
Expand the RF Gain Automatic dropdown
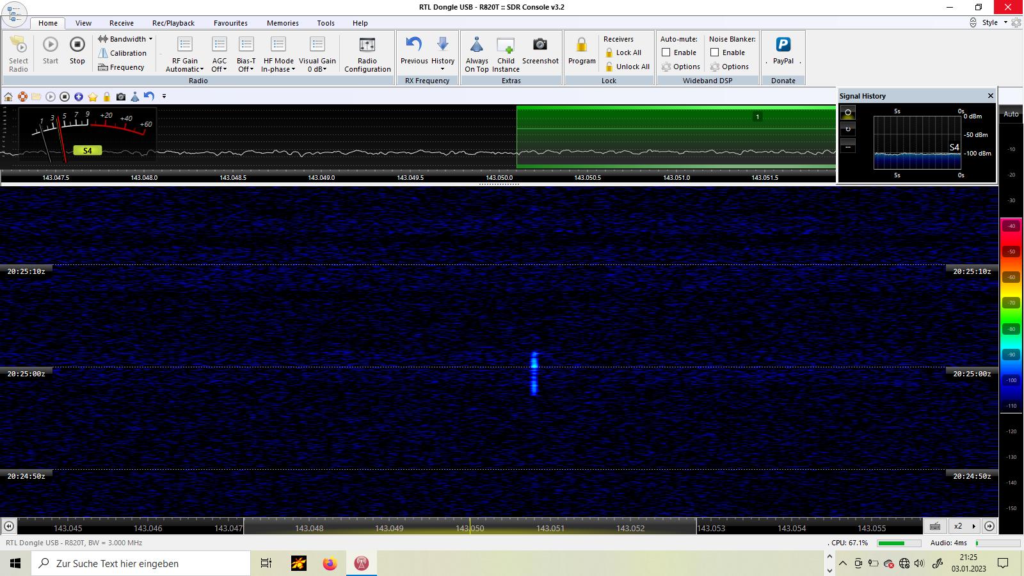point(185,54)
